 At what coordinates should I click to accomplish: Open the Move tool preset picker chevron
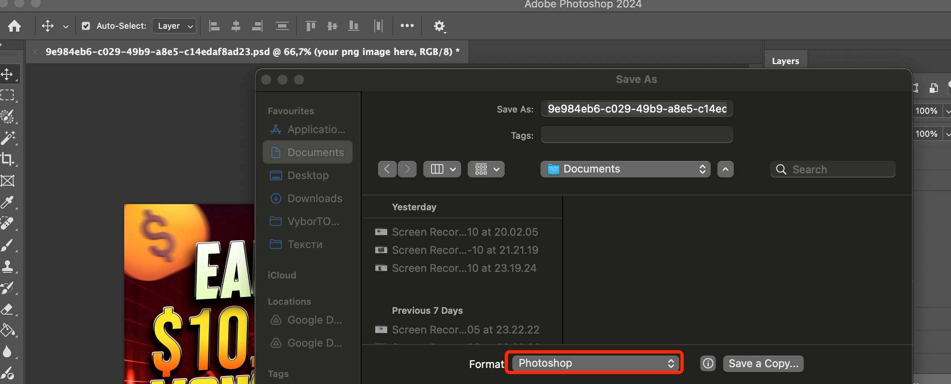point(66,26)
